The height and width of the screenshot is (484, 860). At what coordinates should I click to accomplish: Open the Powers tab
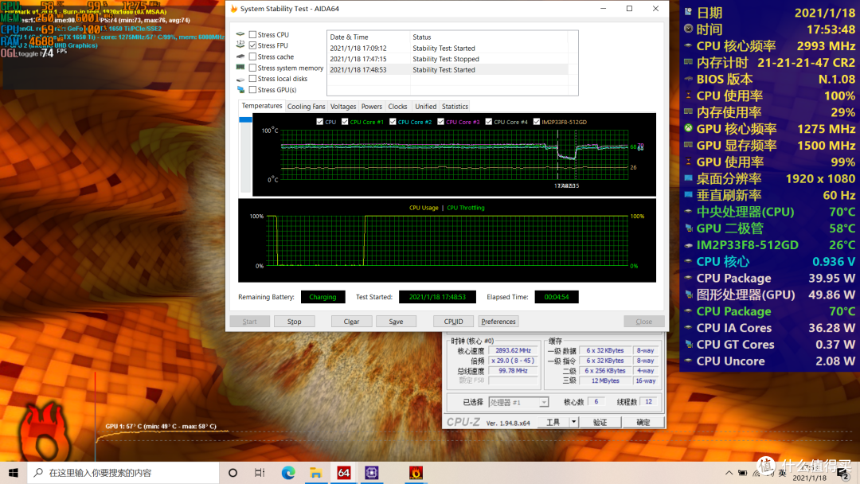(x=371, y=107)
